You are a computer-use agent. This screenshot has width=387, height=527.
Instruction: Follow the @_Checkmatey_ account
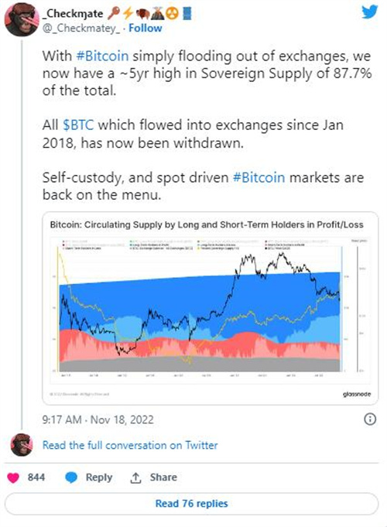pos(146,28)
